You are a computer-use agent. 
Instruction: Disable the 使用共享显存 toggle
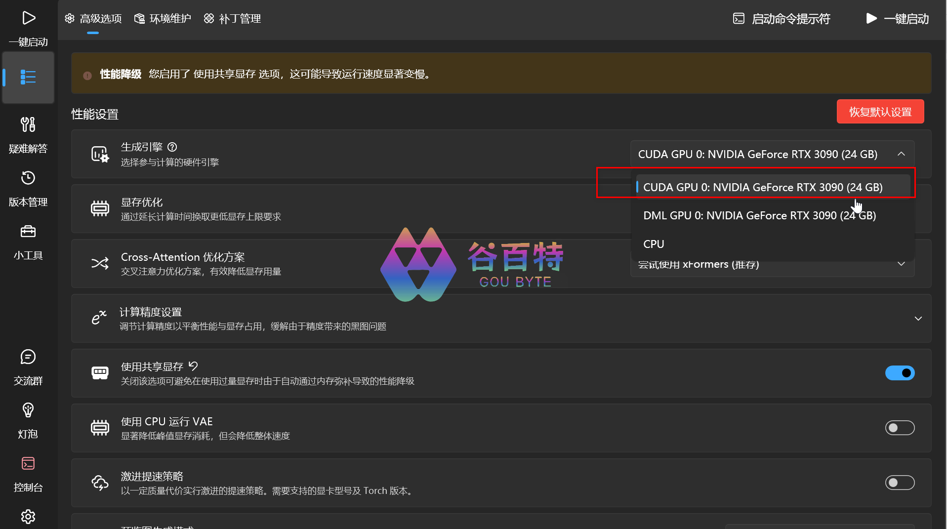pos(899,373)
